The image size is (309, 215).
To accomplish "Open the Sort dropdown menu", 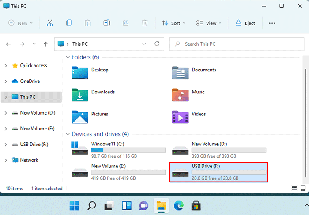I will [173, 23].
